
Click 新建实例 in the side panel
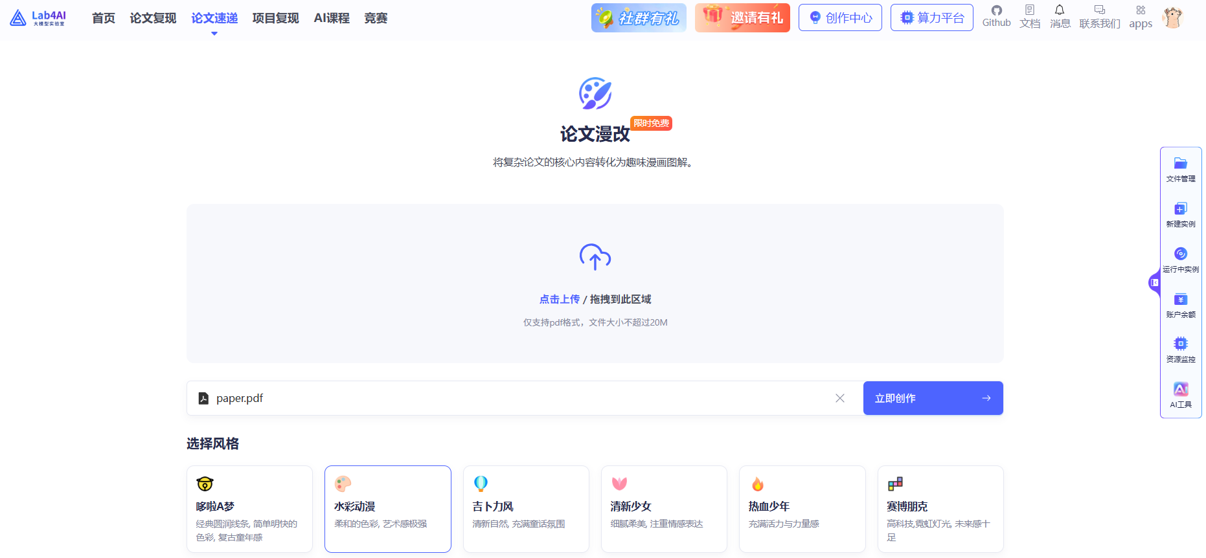[x=1181, y=215]
